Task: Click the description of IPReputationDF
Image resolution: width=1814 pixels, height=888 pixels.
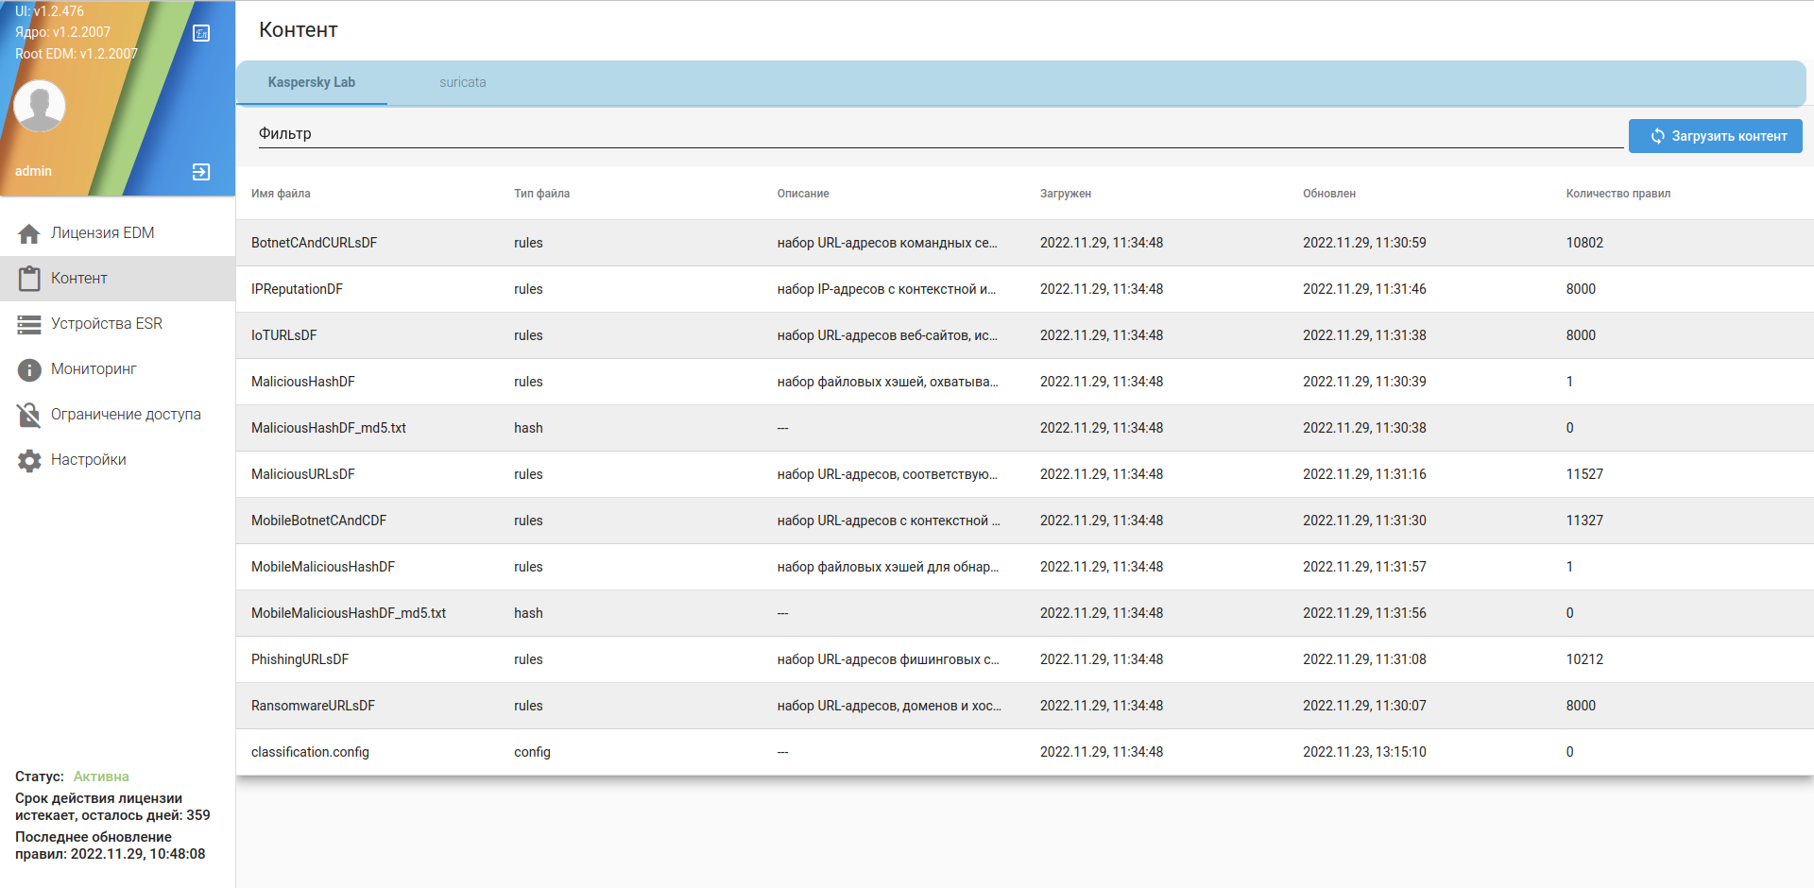Action: (x=886, y=289)
